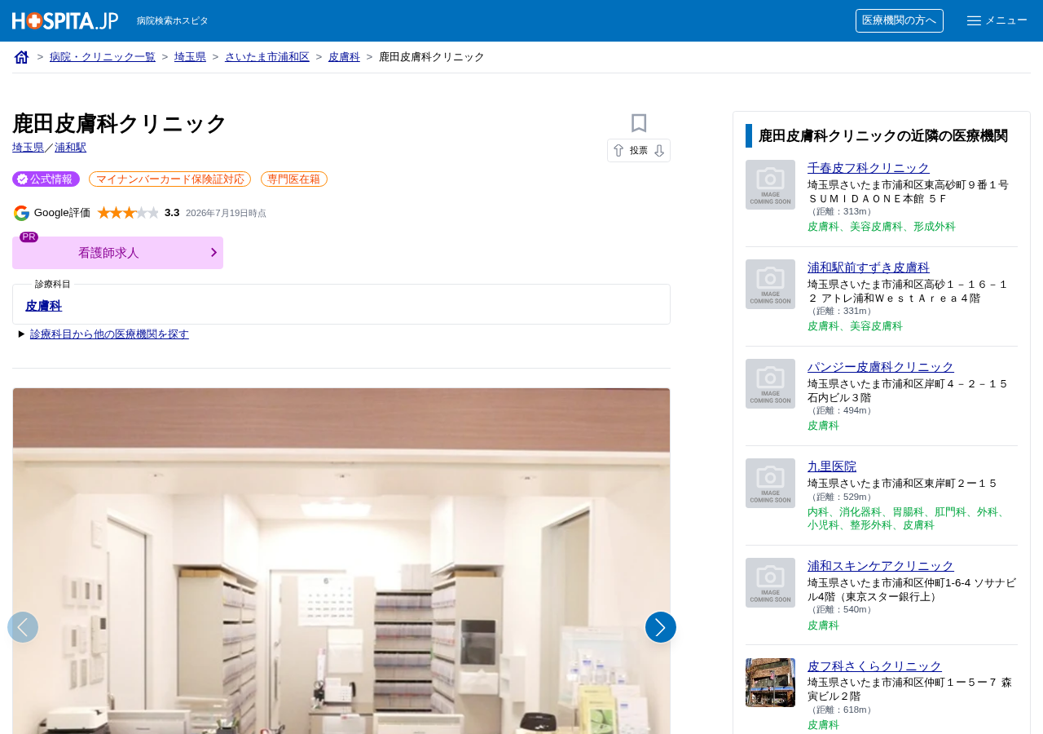Open 浦和スキンケアクリニック placeholder image
This screenshot has width=1043, height=734.
tap(770, 582)
